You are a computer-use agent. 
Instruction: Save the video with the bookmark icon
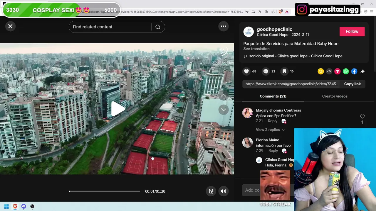[284, 71]
